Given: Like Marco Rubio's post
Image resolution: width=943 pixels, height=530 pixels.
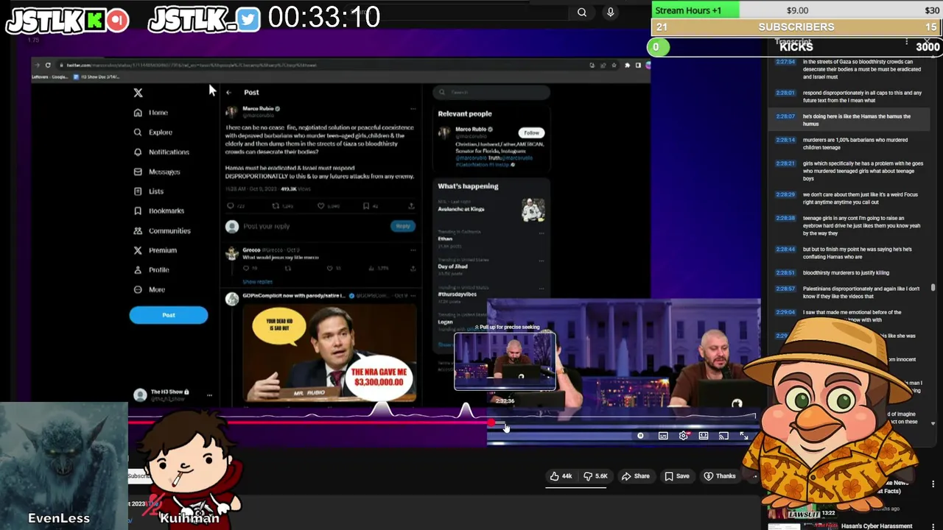Looking at the screenshot, I should [x=320, y=206].
